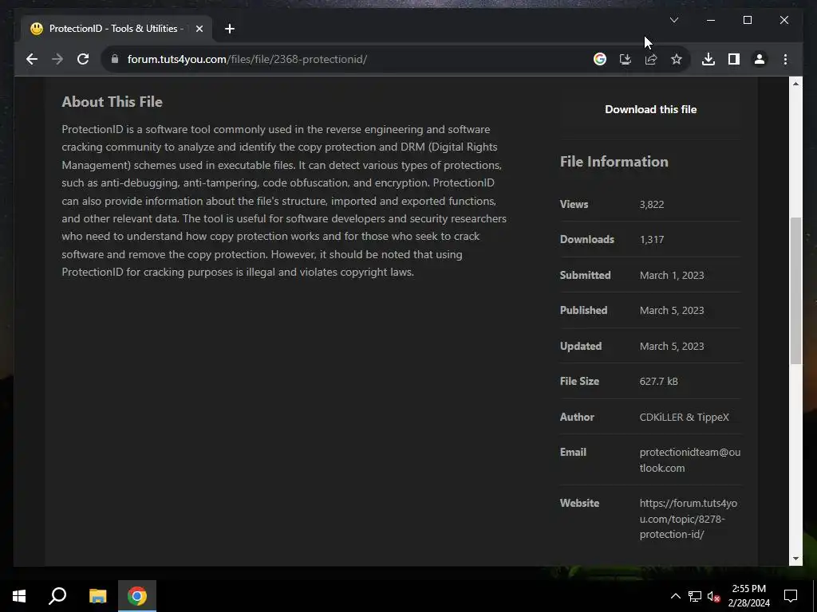817x612 pixels.
Task: Open the Chrome three-dot menu
Action: click(x=785, y=59)
